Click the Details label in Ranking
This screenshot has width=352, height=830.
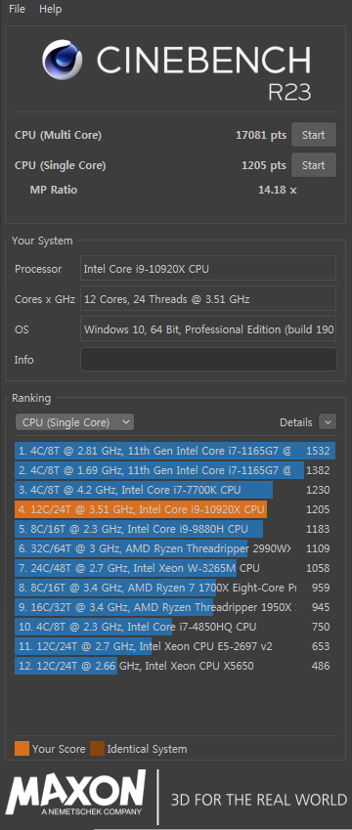click(x=296, y=422)
